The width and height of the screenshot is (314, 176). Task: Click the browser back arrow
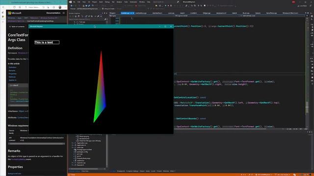coord(3,7)
